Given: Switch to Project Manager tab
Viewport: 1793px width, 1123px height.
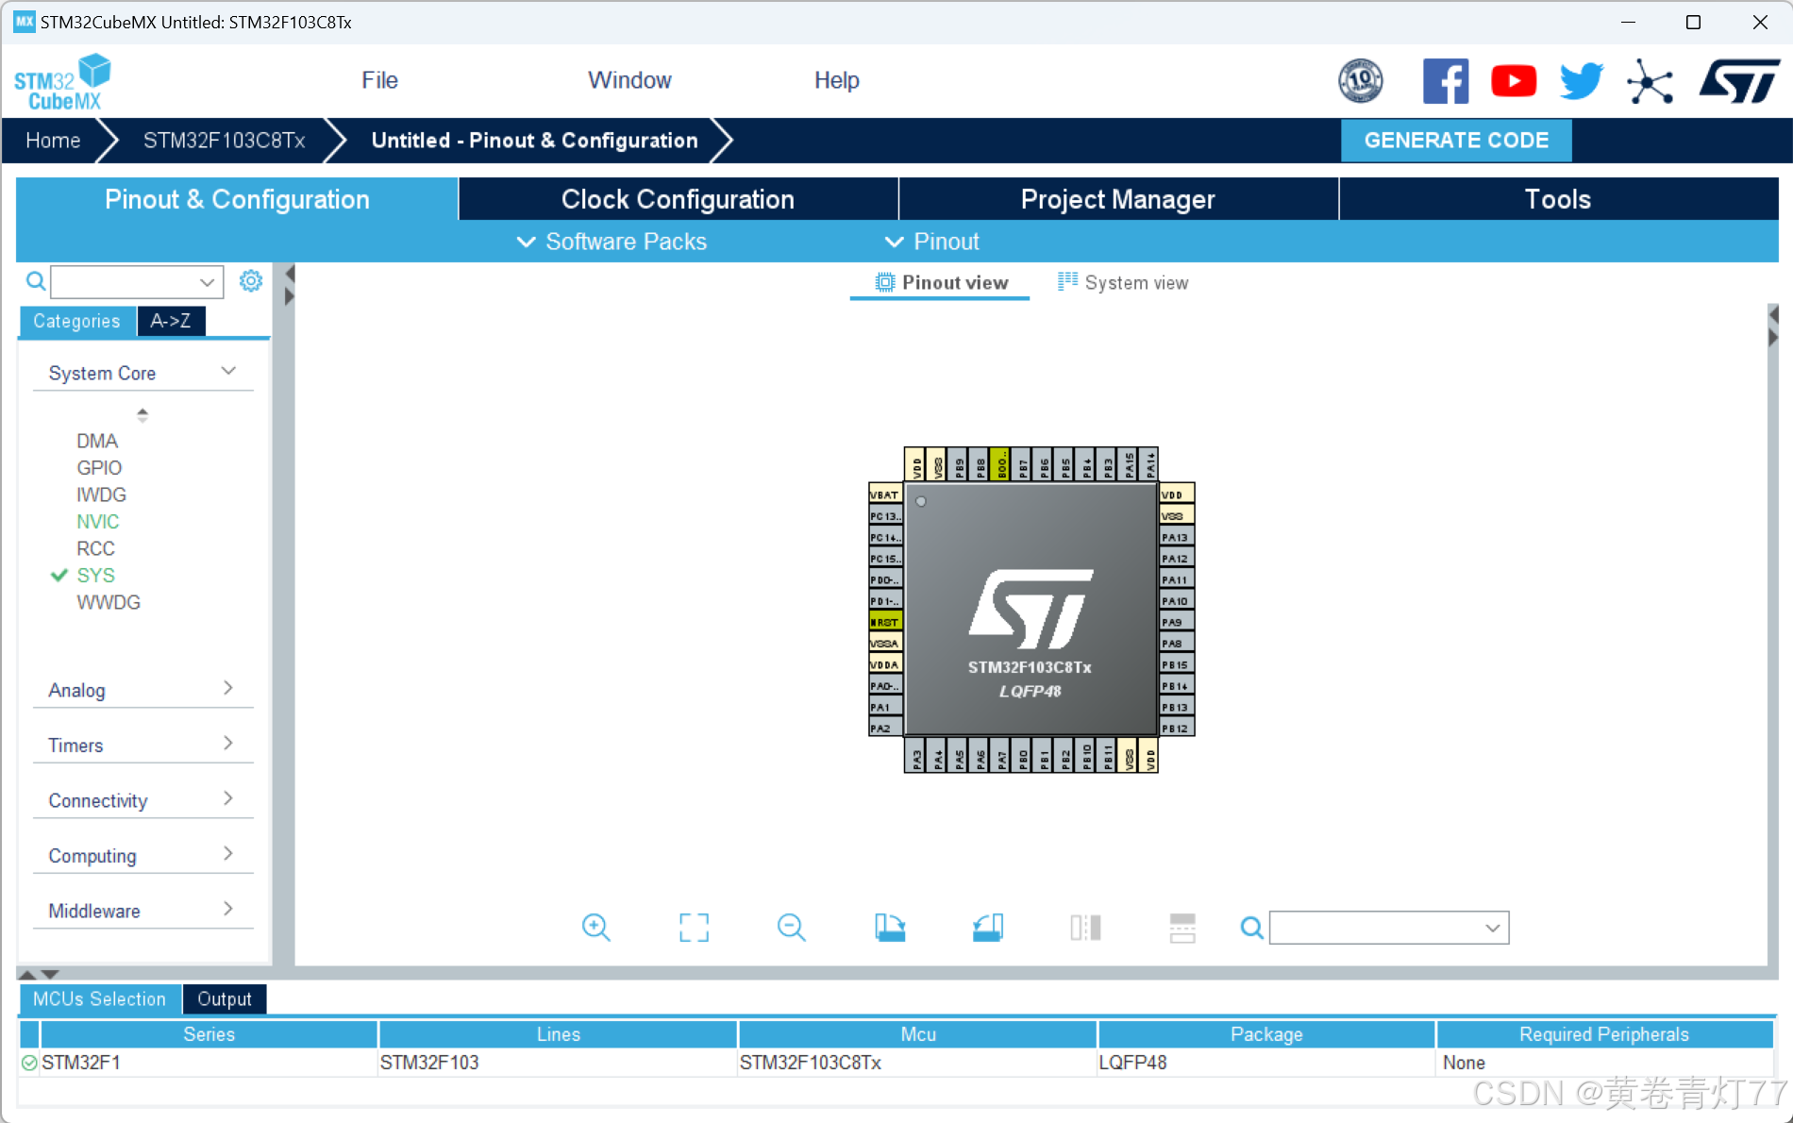Looking at the screenshot, I should (x=1117, y=199).
